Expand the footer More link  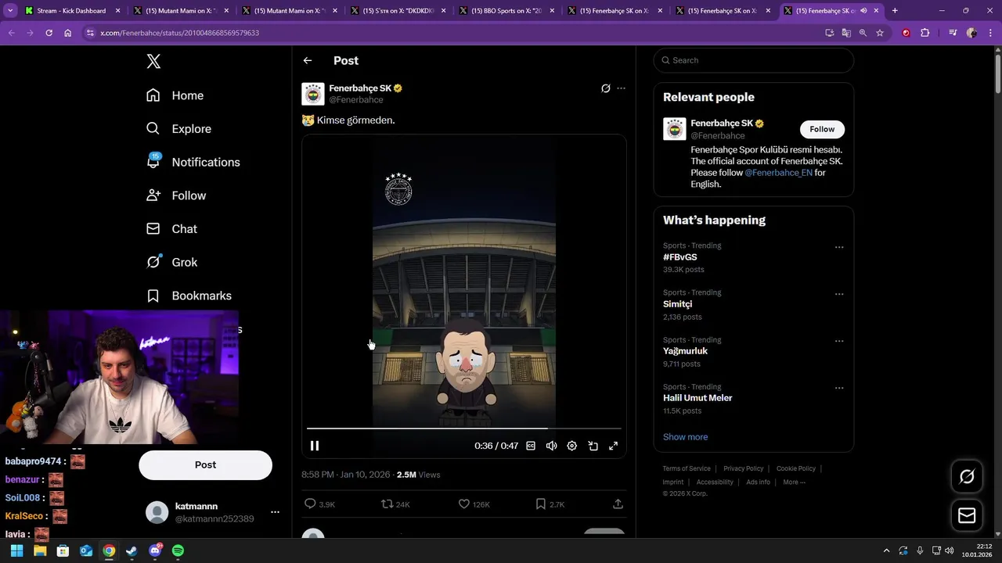click(x=794, y=482)
